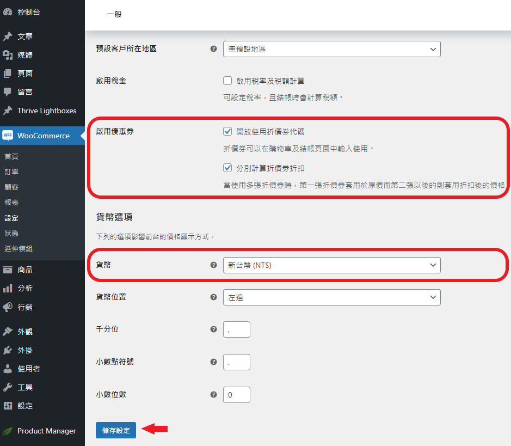Viewport: 511px width, 446px height.
Task: Click the WooCommerce logo icon
Action: 8,135
